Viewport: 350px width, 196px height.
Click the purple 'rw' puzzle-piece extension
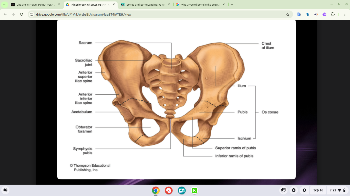pyautogui.click(x=324, y=15)
